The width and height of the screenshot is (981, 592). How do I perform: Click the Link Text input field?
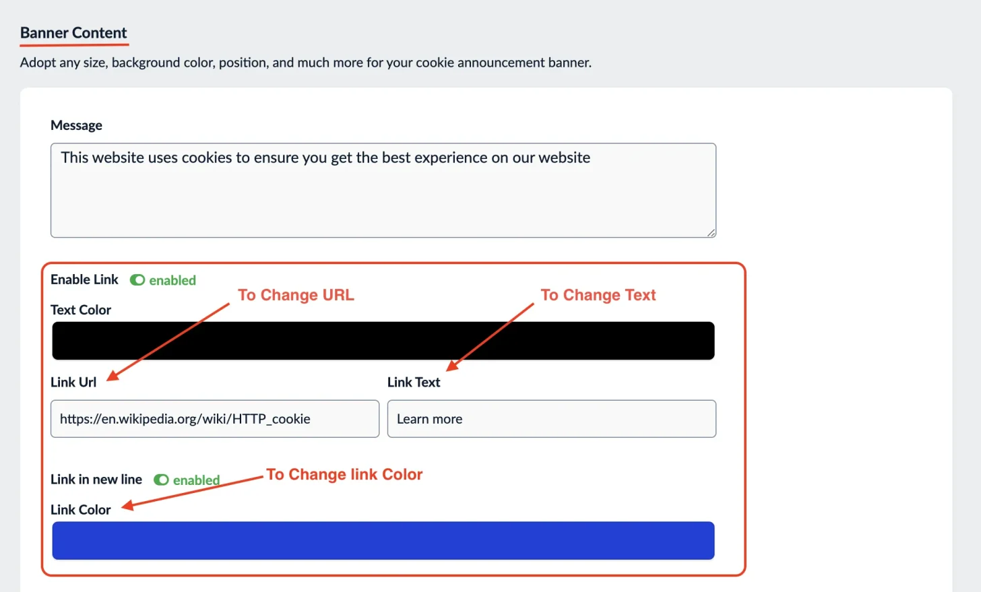[x=552, y=419]
